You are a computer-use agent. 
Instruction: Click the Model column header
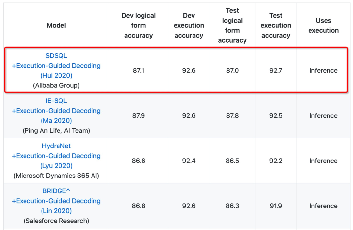pos(56,25)
